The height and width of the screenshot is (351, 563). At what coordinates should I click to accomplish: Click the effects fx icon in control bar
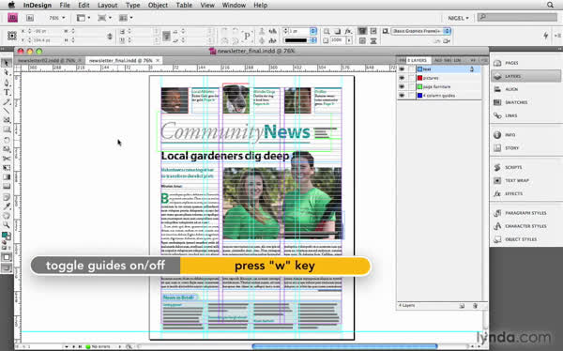click(348, 31)
